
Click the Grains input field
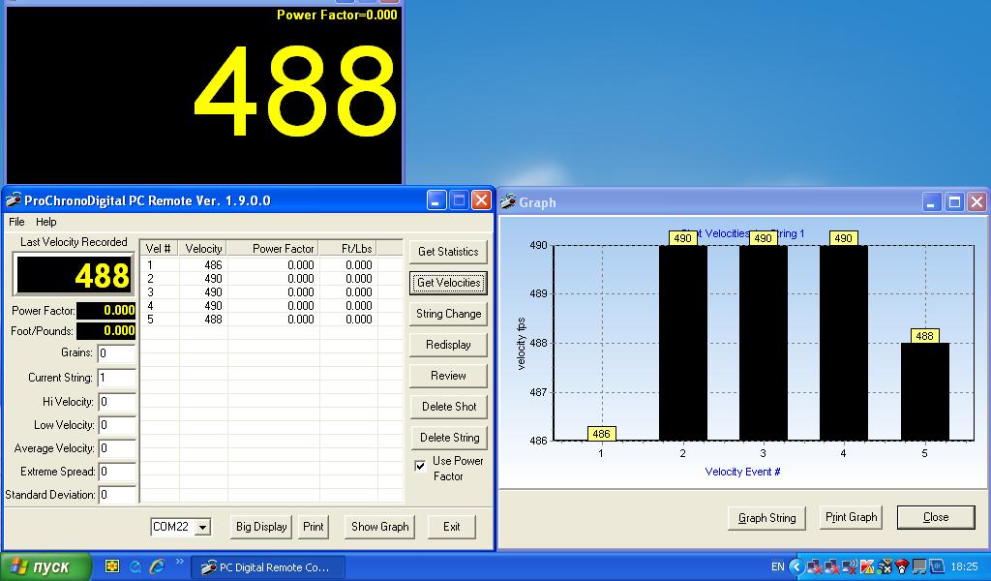point(116,353)
